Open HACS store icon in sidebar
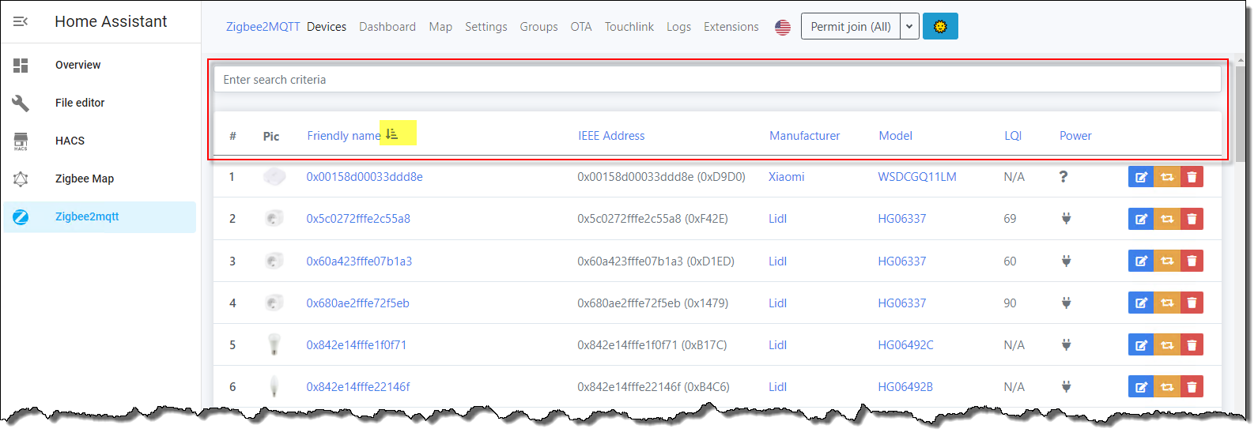This screenshot has width=1258, height=440. (x=21, y=141)
